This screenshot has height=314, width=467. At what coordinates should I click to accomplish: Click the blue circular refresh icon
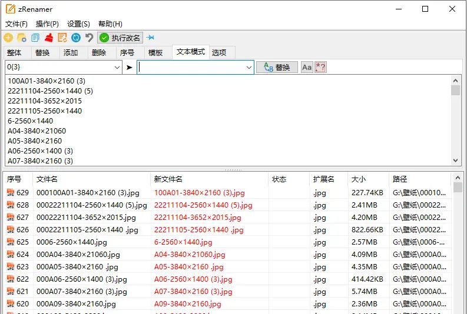click(x=76, y=38)
